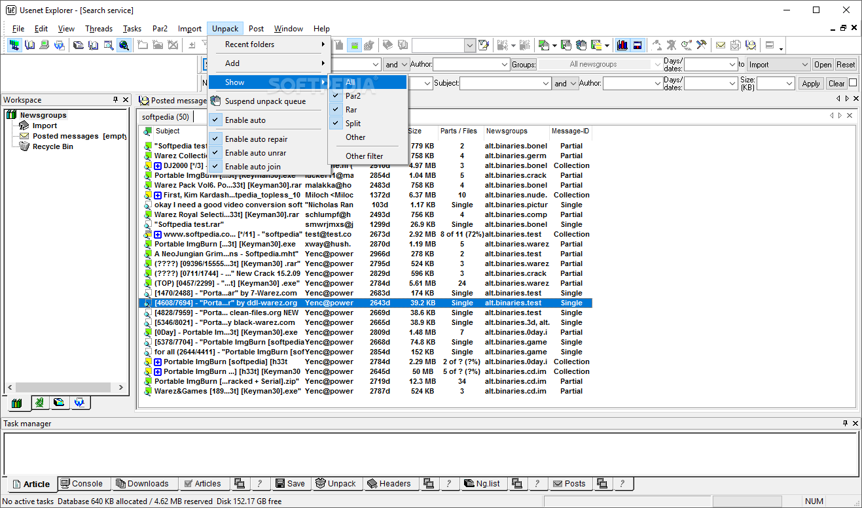Pin the Workspace panel with the pushpin
Image resolution: width=862 pixels, height=508 pixels.
pyautogui.click(x=116, y=100)
